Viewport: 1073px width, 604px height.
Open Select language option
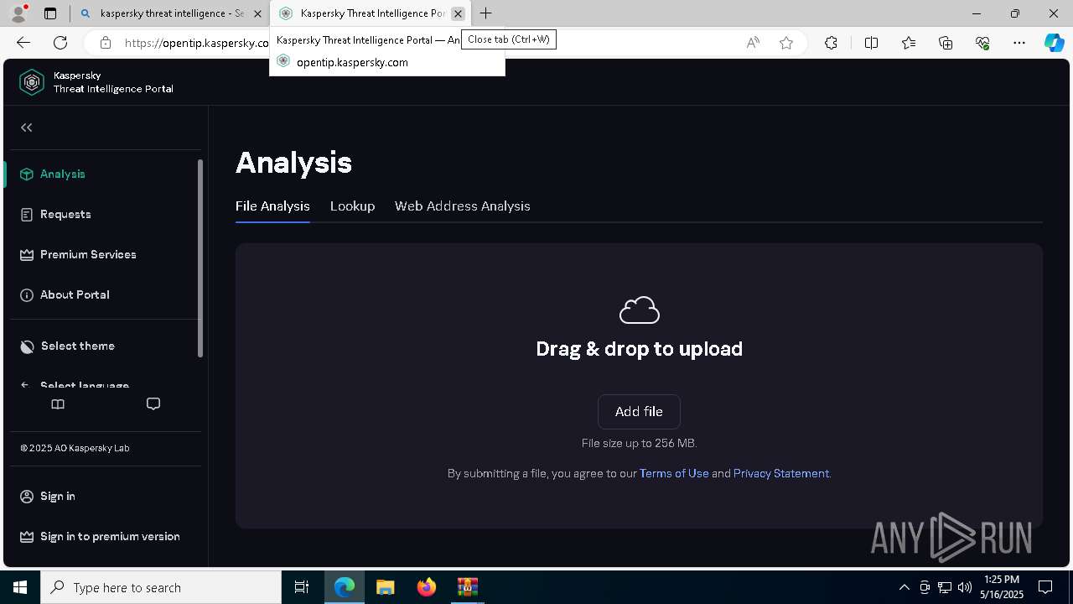[x=85, y=386]
